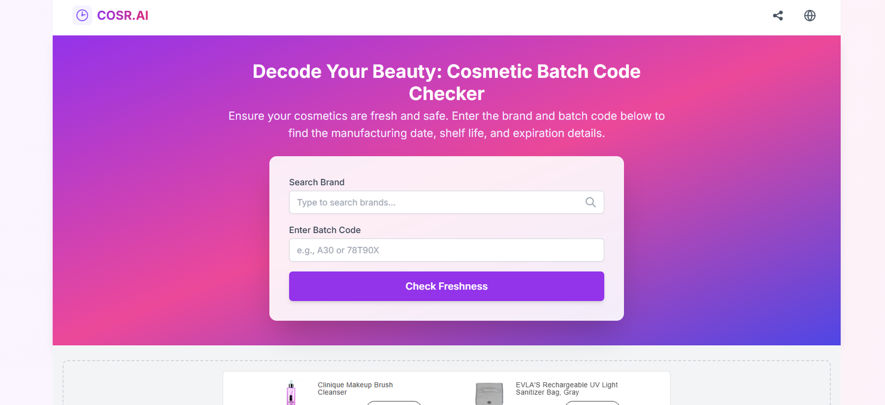Image resolution: width=885 pixels, height=405 pixels.
Task: Open the share icon in header
Action: [x=778, y=15]
